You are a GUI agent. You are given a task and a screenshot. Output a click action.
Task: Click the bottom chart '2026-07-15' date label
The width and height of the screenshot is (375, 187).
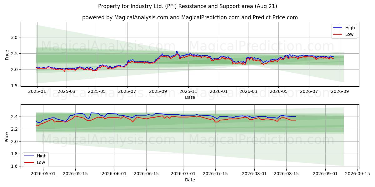click(x=215, y=174)
